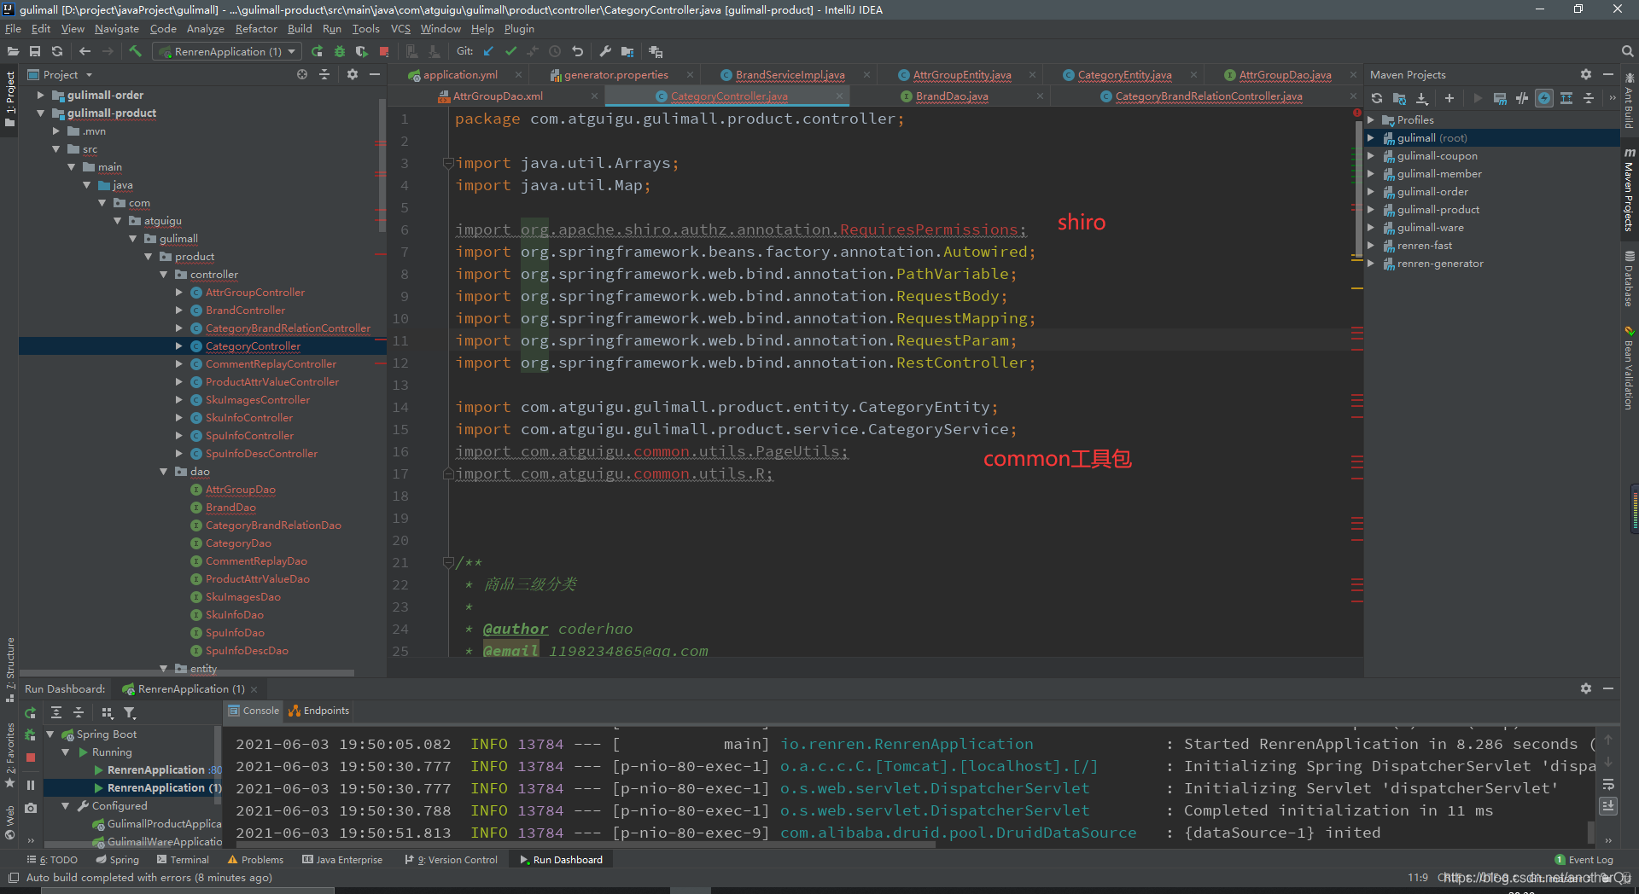Click Save All disk icon
The height and width of the screenshot is (894, 1639).
[35, 51]
